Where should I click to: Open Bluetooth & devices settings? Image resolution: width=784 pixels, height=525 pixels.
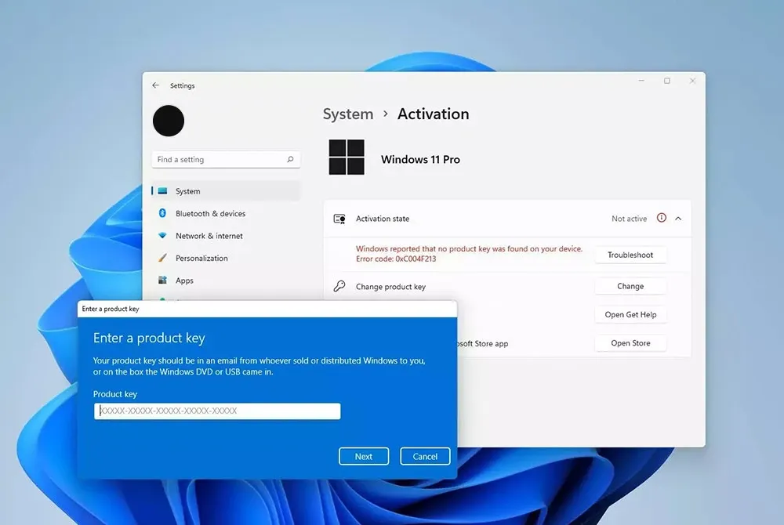point(226,213)
